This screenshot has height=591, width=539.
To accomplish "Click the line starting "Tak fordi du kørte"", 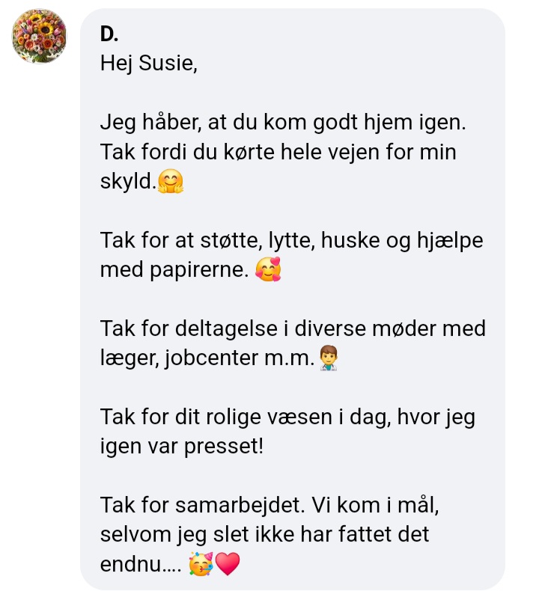I will (278, 152).
